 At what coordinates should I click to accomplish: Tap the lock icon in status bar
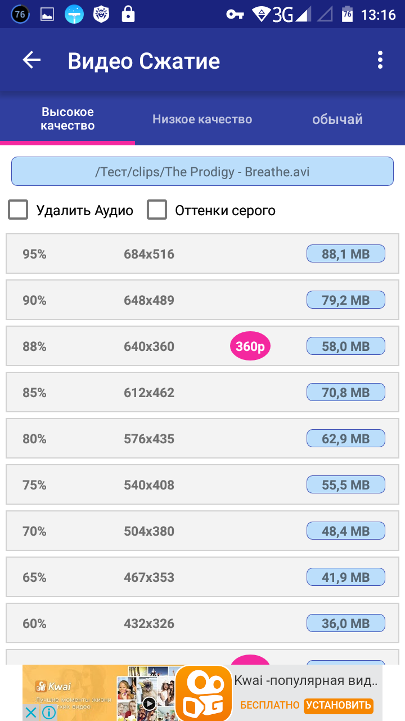[128, 14]
